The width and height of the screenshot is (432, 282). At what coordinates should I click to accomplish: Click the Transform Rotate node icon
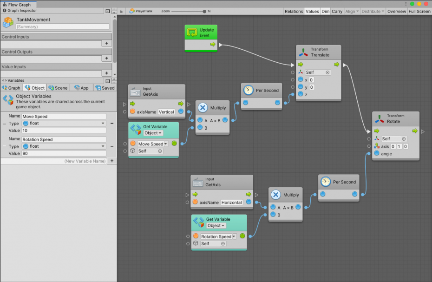[380, 118]
